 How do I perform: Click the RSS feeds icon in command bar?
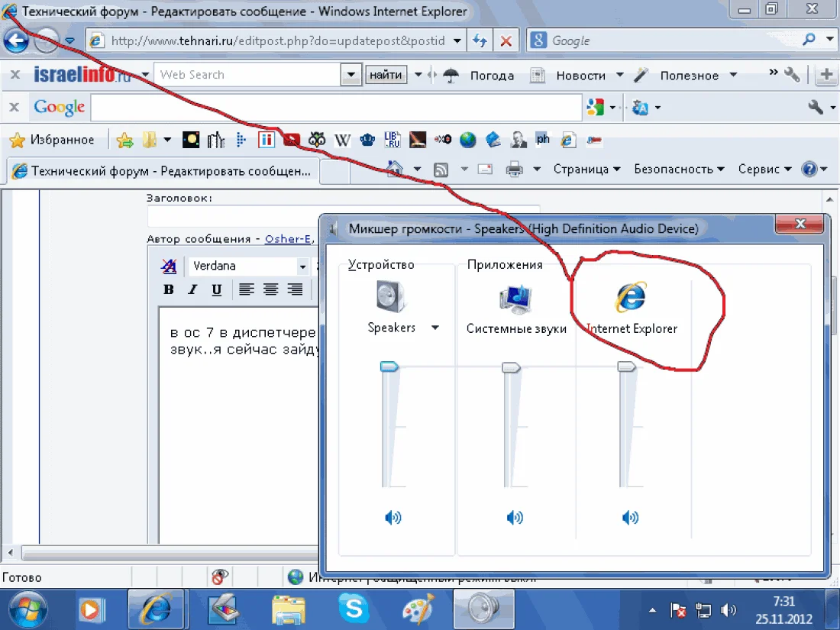pyautogui.click(x=441, y=170)
